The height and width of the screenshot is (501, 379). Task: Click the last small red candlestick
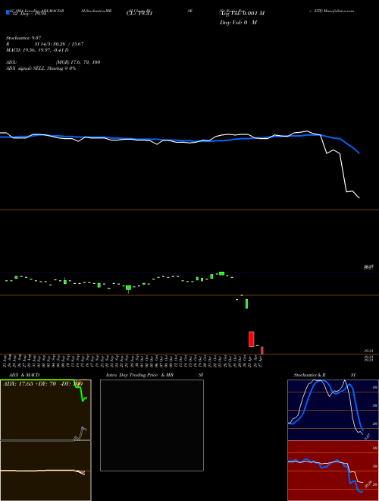click(262, 350)
